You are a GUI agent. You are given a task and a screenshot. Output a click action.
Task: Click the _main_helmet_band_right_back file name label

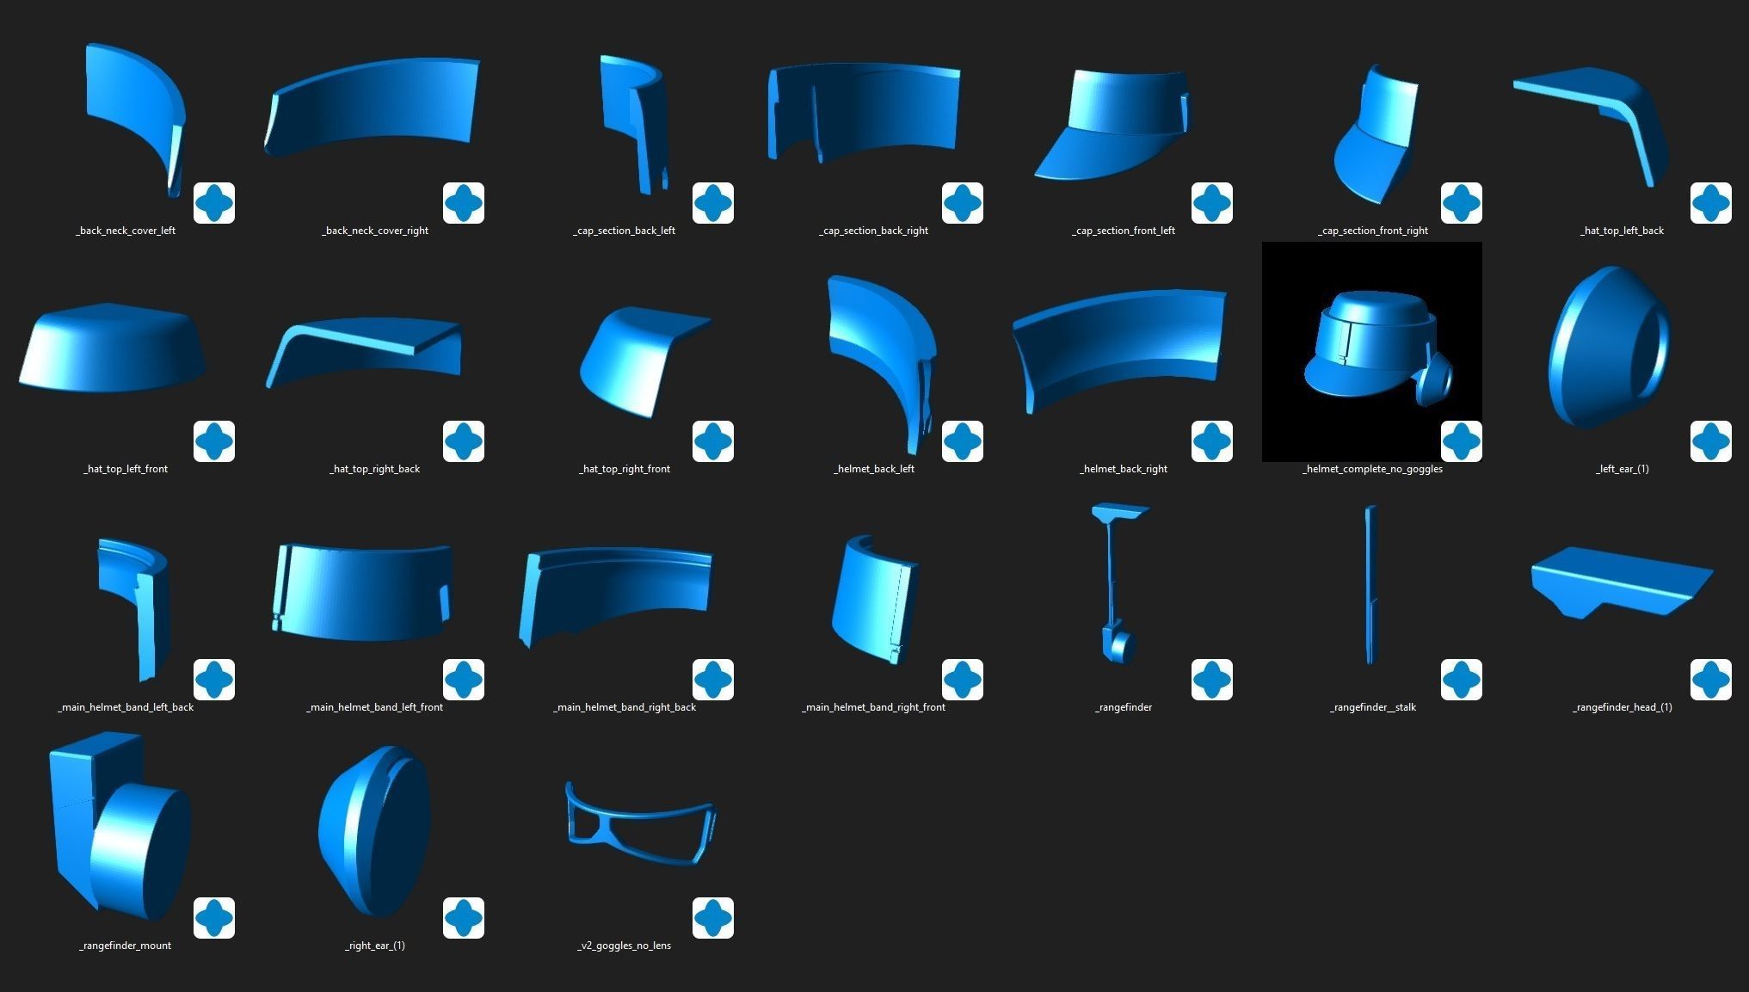pyautogui.click(x=624, y=707)
